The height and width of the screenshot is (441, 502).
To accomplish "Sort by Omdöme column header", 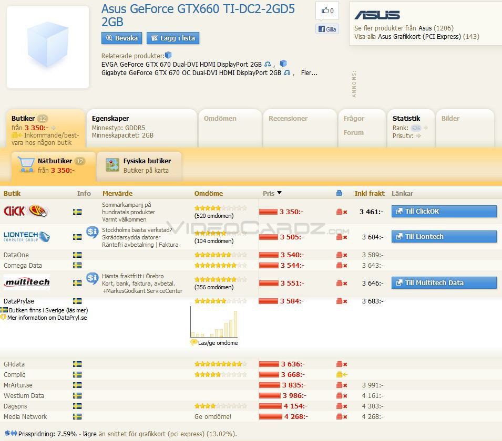I will tap(208, 194).
